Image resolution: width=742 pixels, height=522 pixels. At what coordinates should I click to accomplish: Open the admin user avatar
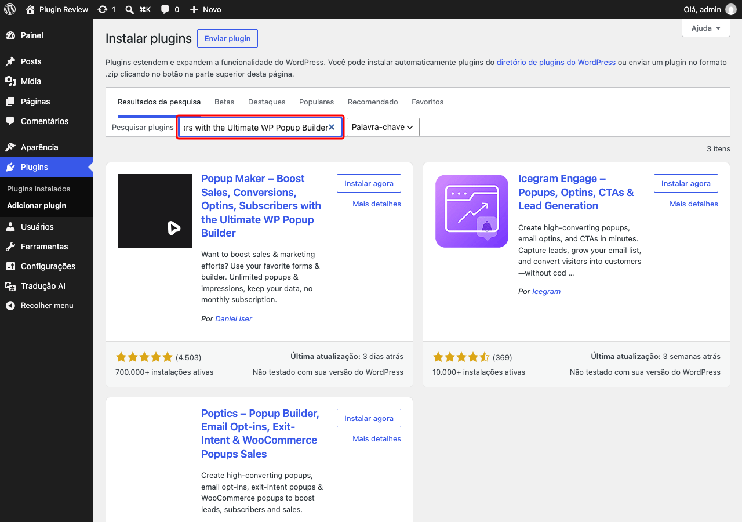coord(730,9)
